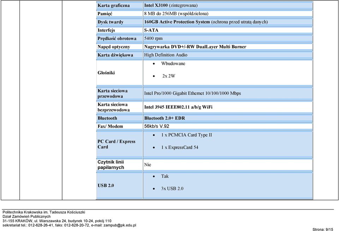Select the 'Fax/ Modem' label
339x231 pixels.
click(x=110, y=126)
